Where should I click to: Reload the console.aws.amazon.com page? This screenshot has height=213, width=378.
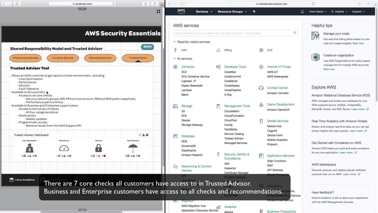[313, 4]
